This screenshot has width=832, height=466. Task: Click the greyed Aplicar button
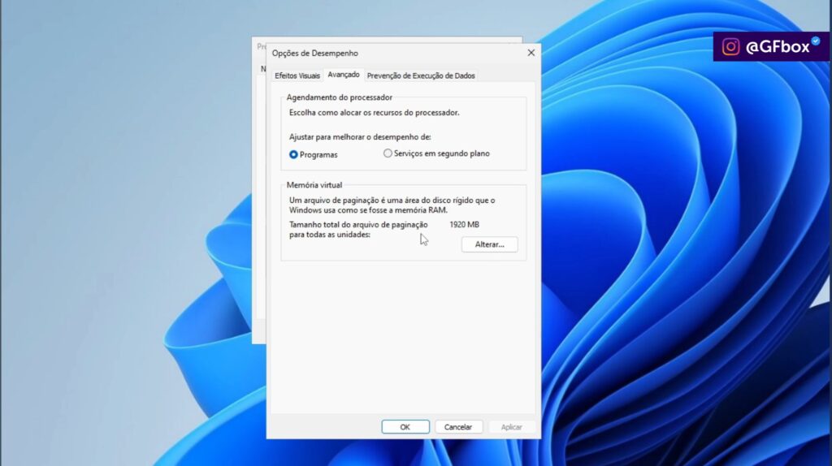512,427
